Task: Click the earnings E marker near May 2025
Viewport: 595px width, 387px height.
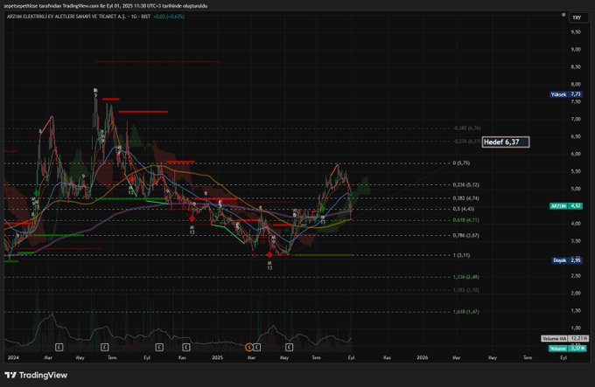Action: point(289,347)
